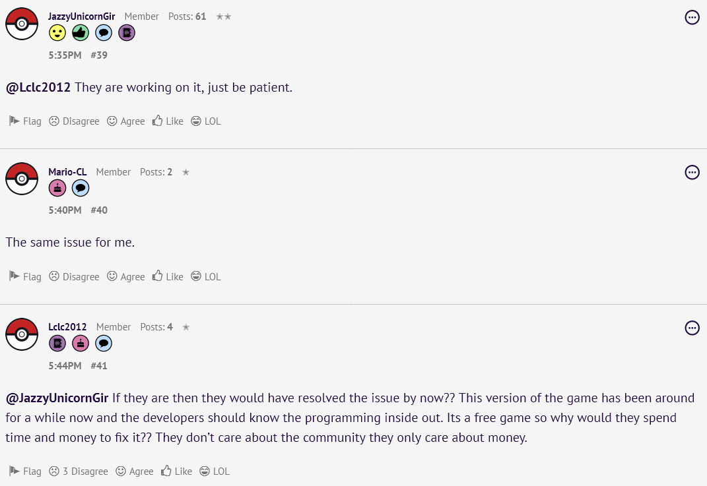This screenshot has height=486, width=707.
Task: React LOL to Lclc2012's post #41
Action: coord(215,471)
